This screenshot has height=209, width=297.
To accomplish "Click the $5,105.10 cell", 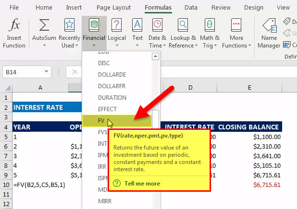I will tap(249, 166).
